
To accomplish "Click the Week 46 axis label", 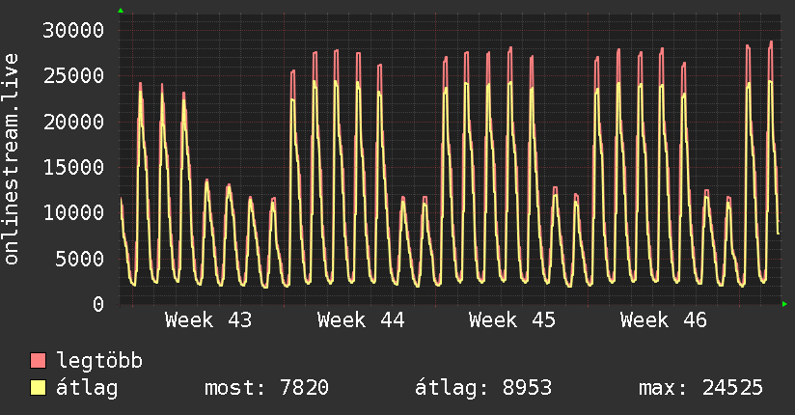I will 664,320.
